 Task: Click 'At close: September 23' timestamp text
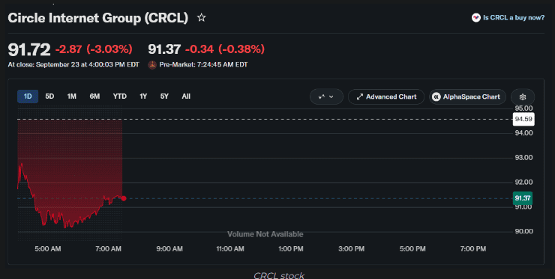[73, 64]
